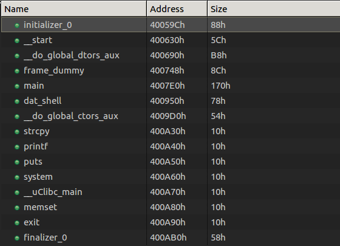Click address 4007E0h of main
This screenshot has width=340, height=246.
pos(167,86)
